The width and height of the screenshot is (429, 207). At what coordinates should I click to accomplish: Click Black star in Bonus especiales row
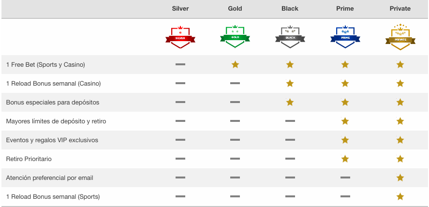click(x=290, y=102)
